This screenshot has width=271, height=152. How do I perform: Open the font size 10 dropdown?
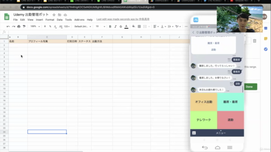coord(100,27)
